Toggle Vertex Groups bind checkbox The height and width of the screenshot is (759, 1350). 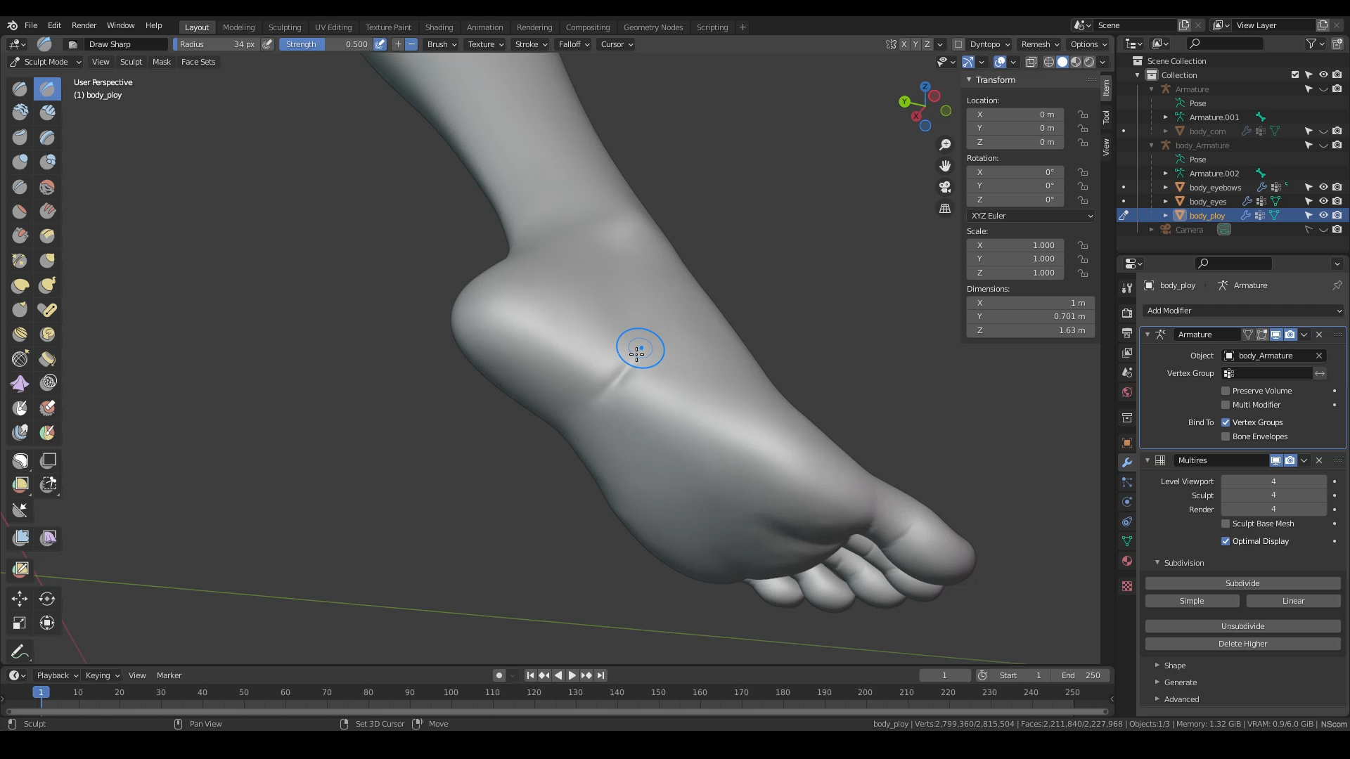[x=1227, y=422]
